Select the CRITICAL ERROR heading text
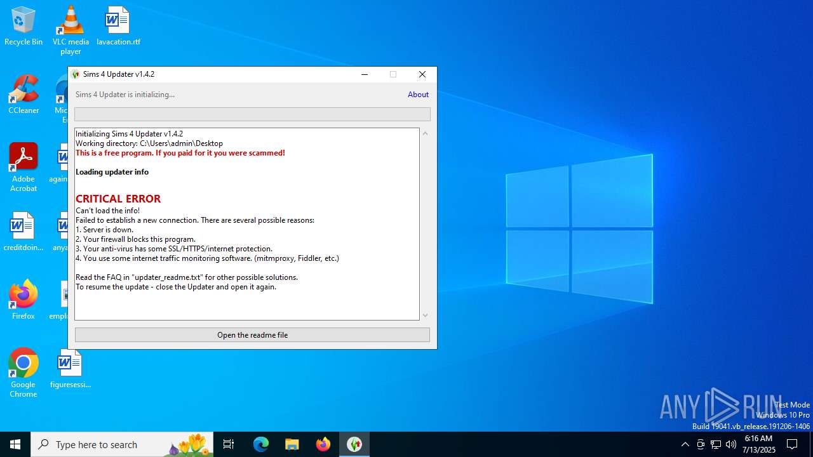Screen dimensions: 813x457 [118, 199]
